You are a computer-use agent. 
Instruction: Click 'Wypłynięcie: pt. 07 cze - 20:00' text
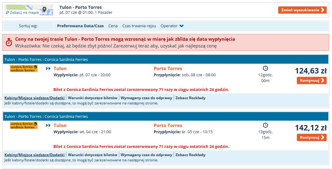82,75
